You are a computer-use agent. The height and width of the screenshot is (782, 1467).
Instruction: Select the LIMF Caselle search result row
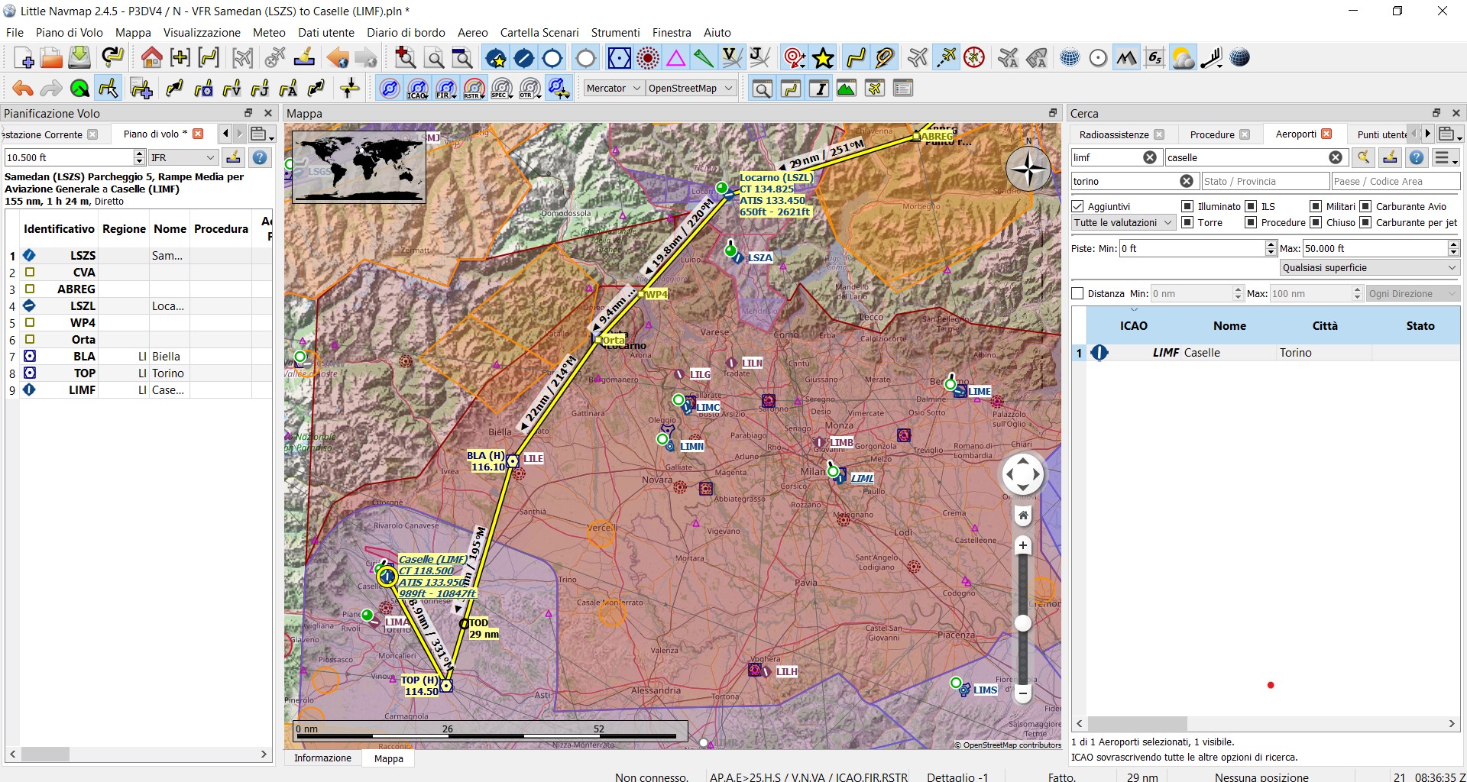(1222, 352)
